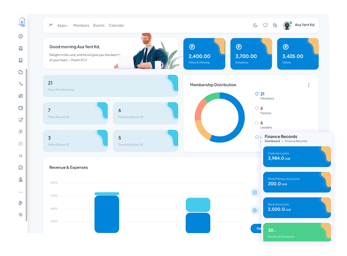The width and height of the screenshot is (347, 256).
Task: Click the church home logo icon
Action: click(x=22, y=22)
